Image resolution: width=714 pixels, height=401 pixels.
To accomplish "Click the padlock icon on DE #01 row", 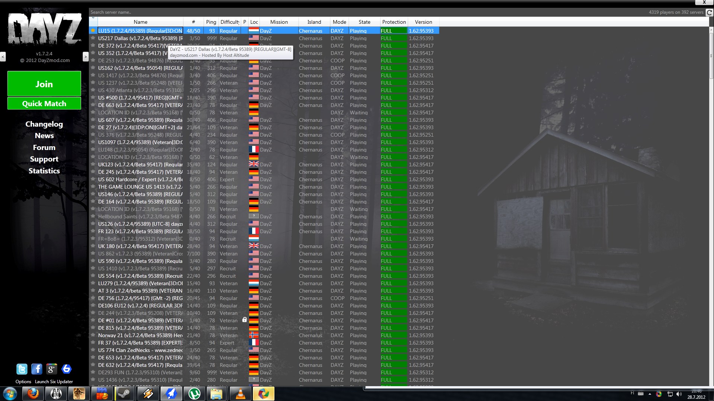I will click(x=244, y=320).
